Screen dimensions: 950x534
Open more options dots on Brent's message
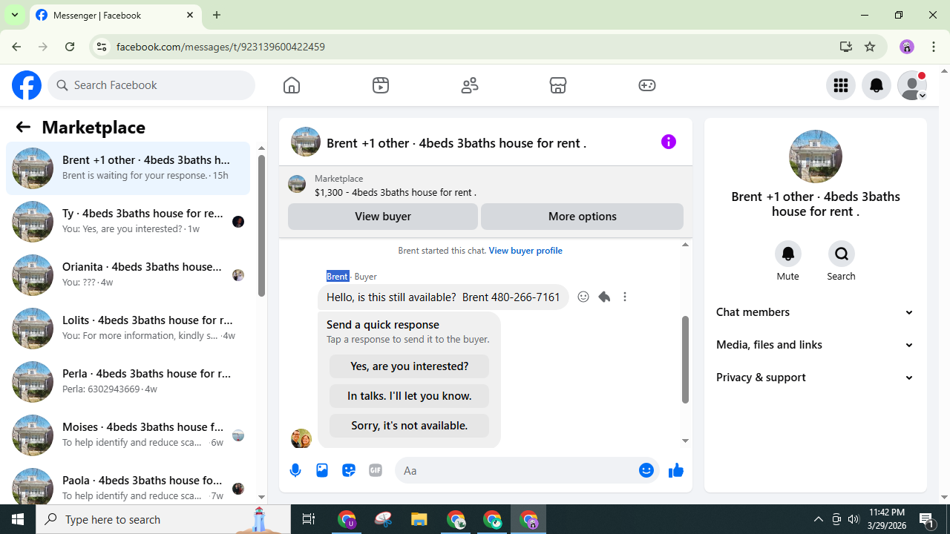(x=625, y=297)
